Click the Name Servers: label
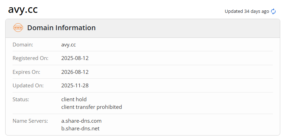The height and width of the screenshot is (139, 282). (x=30, y=121)
